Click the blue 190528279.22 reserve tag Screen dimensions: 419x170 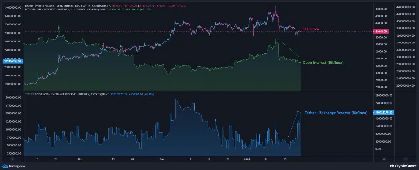[x=384, y=112]
